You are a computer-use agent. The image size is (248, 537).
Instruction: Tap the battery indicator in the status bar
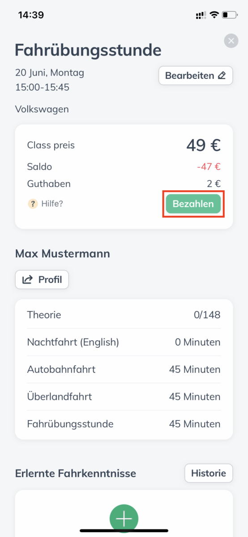point(230,15)
